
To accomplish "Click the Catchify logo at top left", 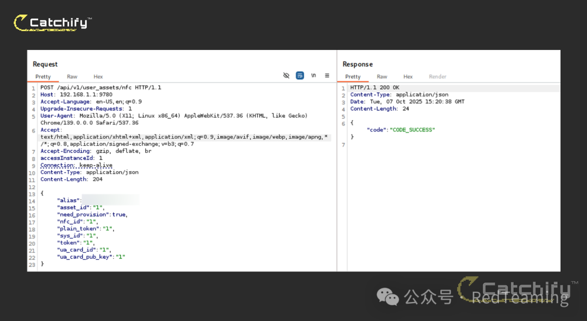I will click(x=53, y=23).
